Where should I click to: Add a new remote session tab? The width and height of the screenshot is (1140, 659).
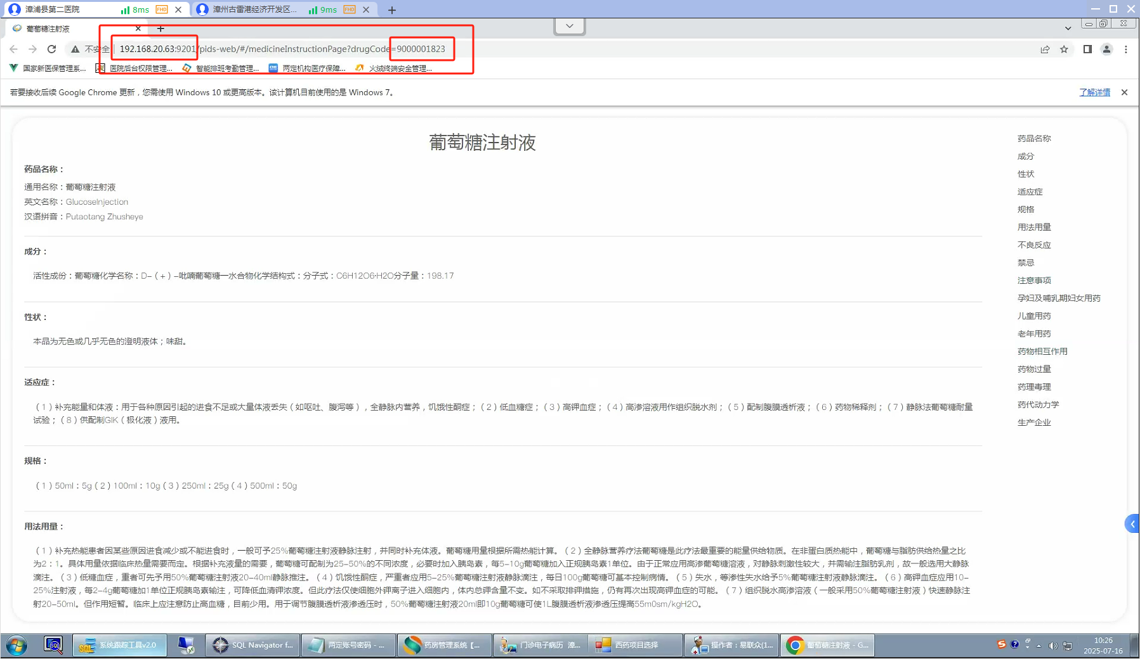tap(391, 10)
